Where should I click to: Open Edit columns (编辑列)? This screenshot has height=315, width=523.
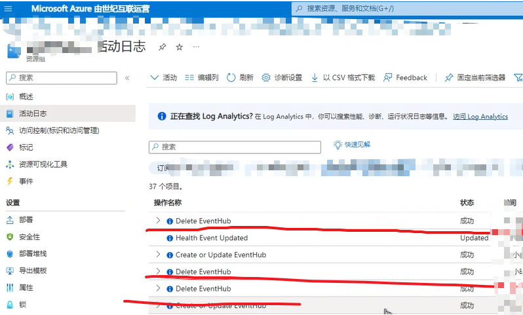pyautogui.click(x=202, y=77)
